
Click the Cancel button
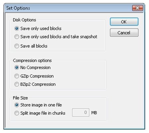coord(124,33)
